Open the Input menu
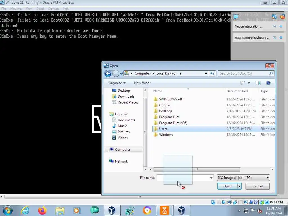Image resolution: width=288 pixels, height=216 pixels. pos(40,8)
